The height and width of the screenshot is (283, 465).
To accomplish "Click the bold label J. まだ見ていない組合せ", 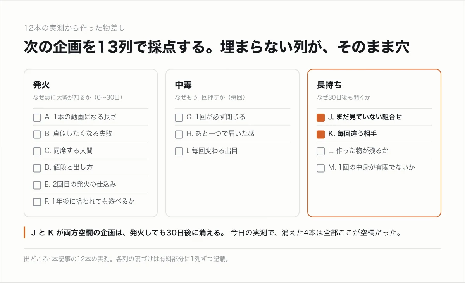I will pyautogui.click(x=365, y=117).
